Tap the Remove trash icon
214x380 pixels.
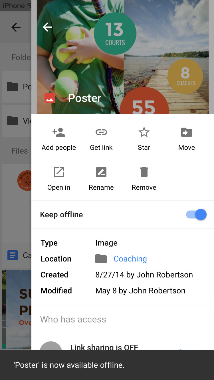[x=144, y=172]
